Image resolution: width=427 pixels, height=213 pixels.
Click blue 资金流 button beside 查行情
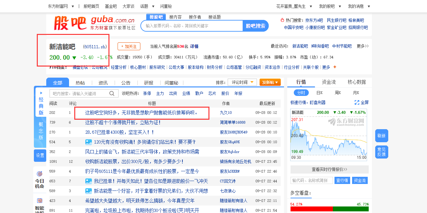click(x=360, y=180)
